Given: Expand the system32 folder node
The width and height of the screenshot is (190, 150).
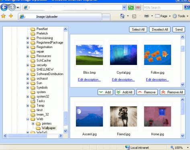Looking at the screenshot, I should tap(28, 97).
